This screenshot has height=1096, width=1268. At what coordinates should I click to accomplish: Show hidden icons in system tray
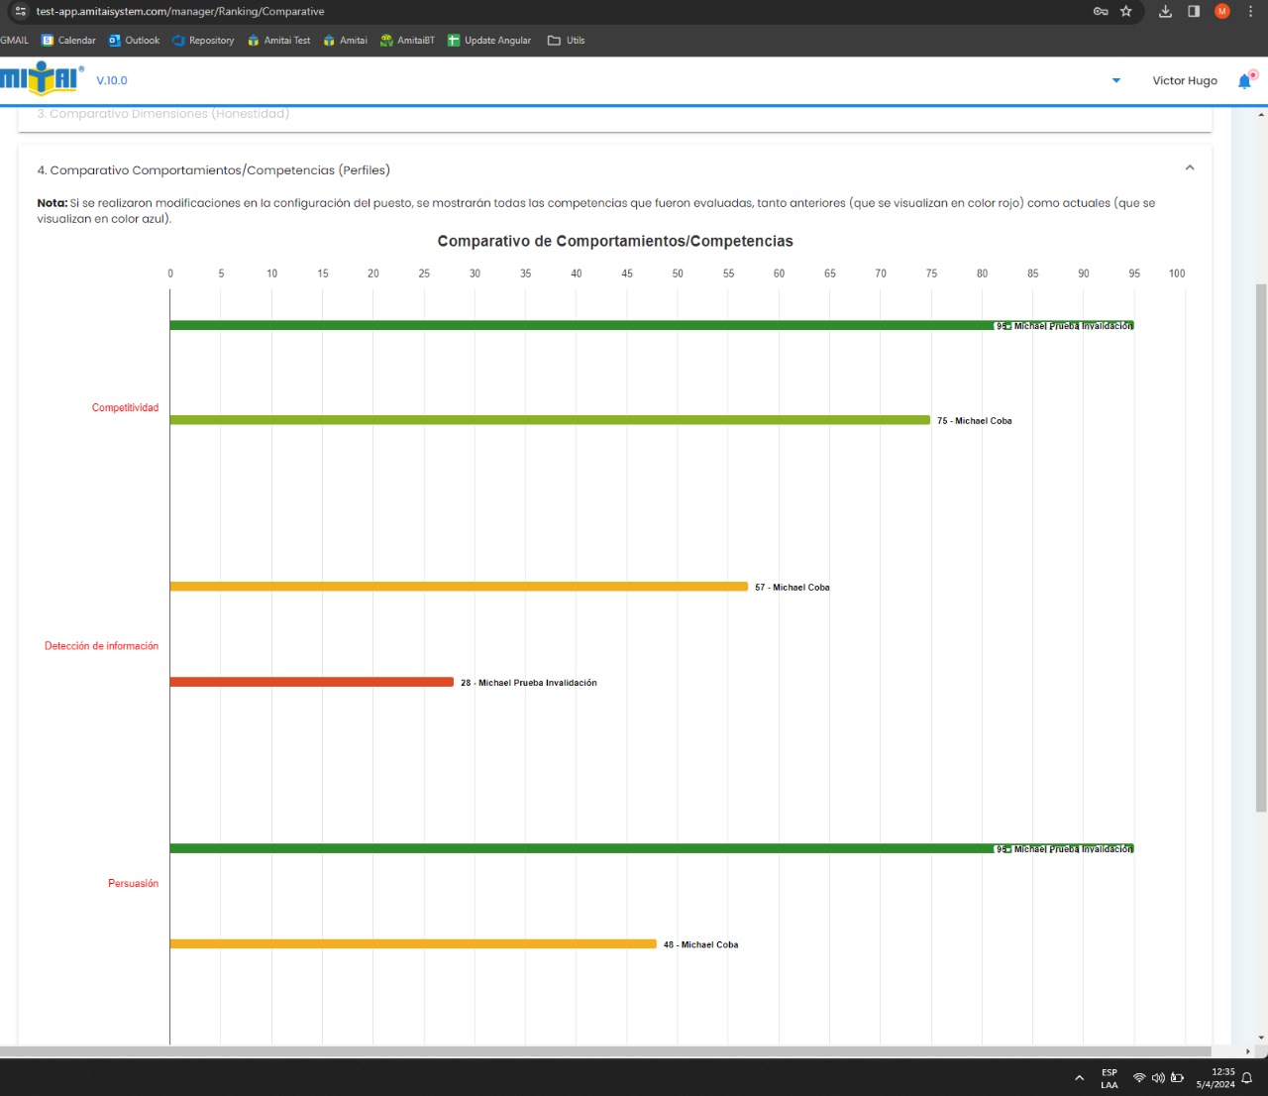tap(1079, 1078)
